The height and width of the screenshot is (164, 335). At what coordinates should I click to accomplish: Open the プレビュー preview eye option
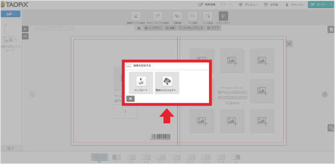[x=248, y=4]
